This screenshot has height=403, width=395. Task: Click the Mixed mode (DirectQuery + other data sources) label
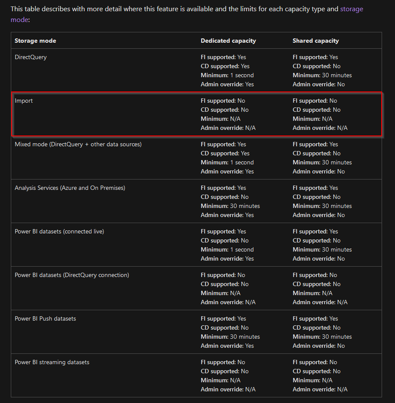click(x=78, y=144)
